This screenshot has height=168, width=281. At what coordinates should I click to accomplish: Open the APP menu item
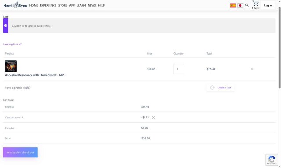click(72, 5)
